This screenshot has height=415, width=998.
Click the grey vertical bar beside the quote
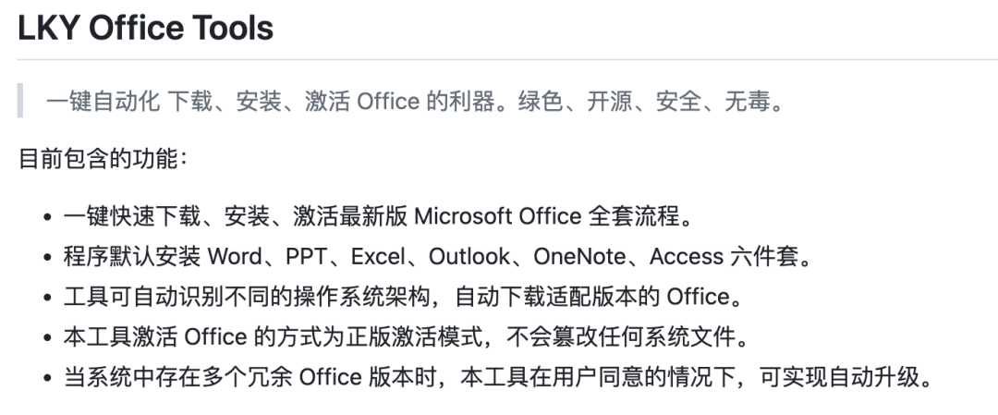[x=20, y=100]
